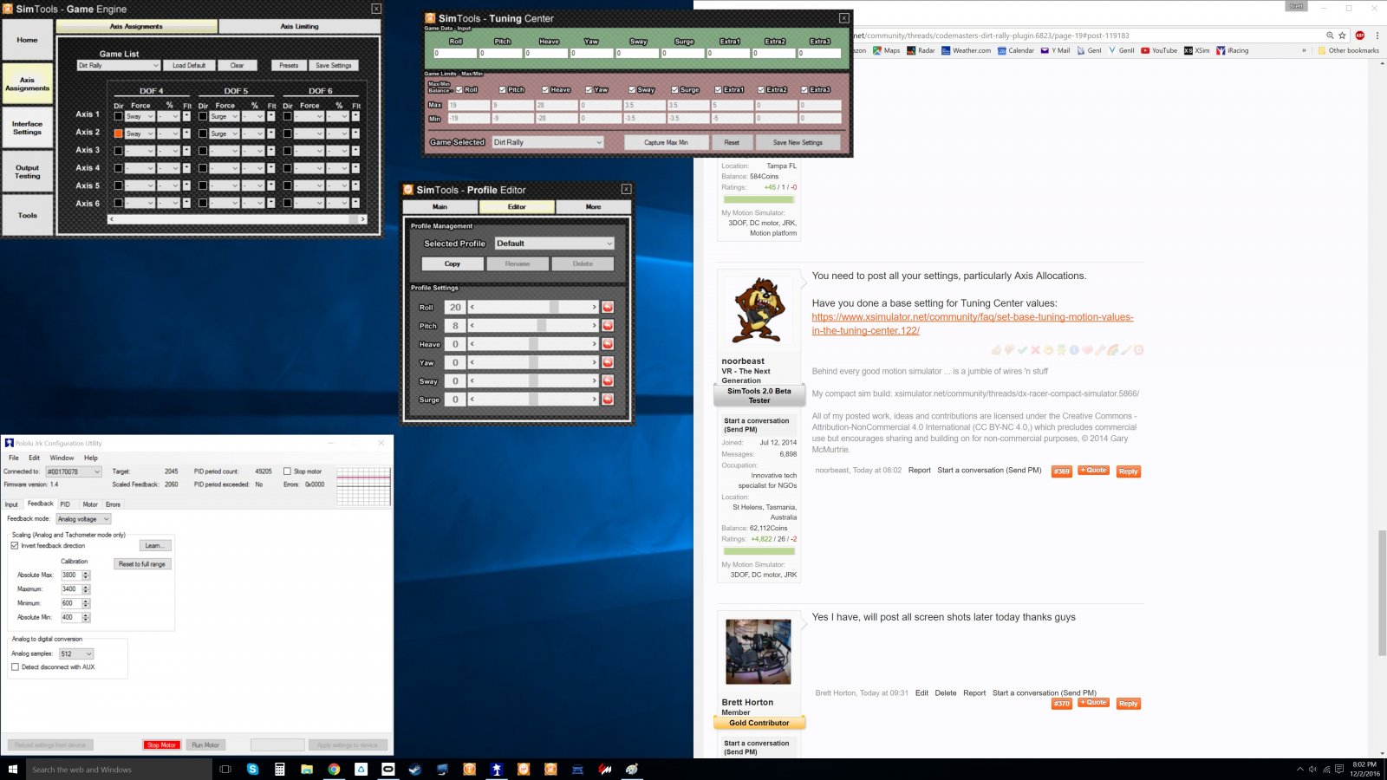Image resolution: width=1387 pixels, height=780 pixels.
Task: Open the Chrome three-dot menu
Action: coord(1377,36)
